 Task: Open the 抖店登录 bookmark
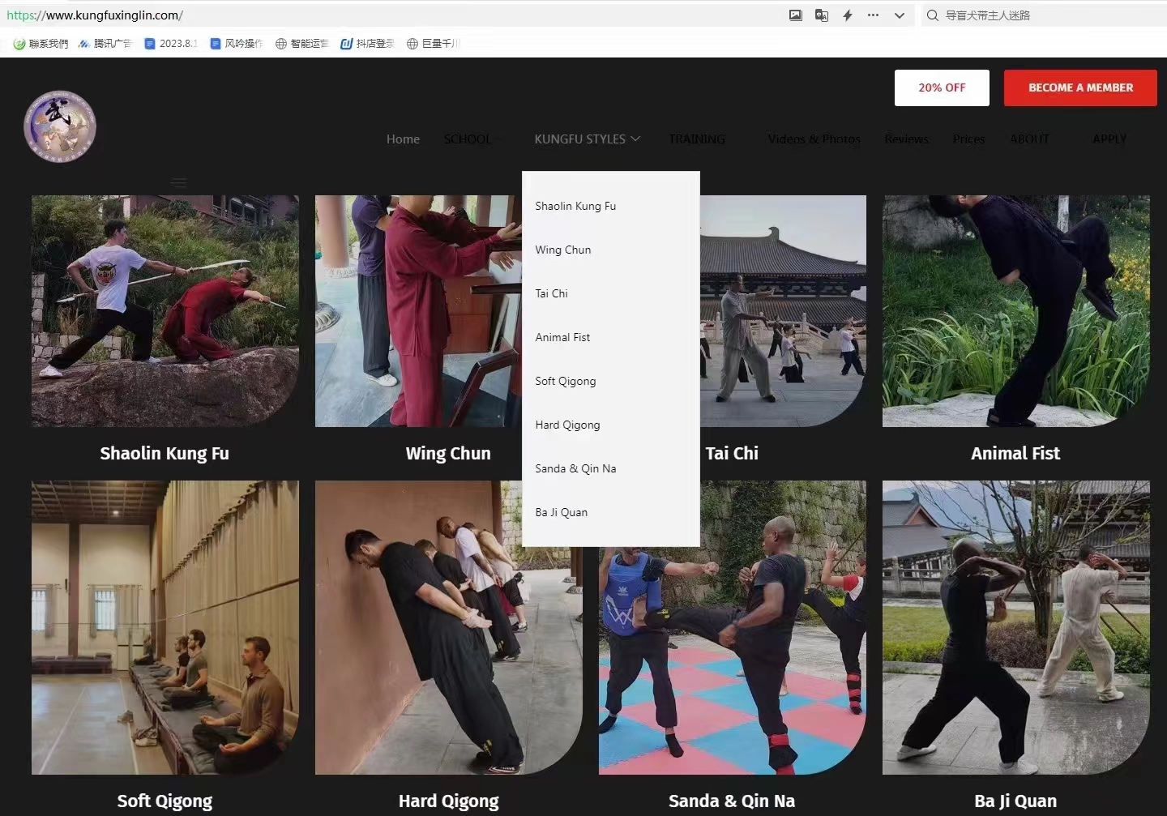367,44
